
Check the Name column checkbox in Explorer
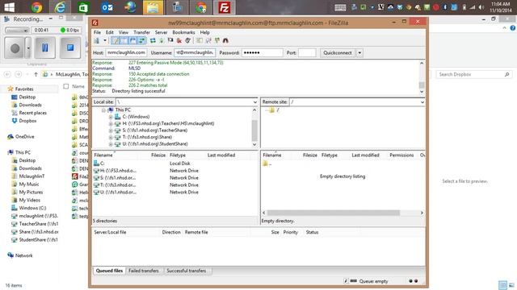(66, 86)
